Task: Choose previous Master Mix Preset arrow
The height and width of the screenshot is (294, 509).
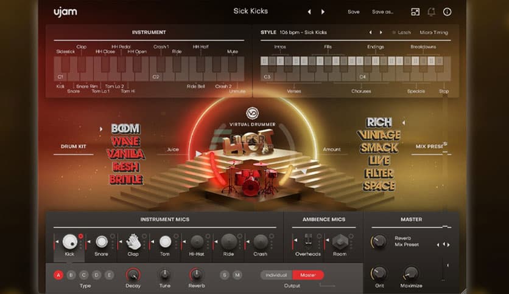Action: [438, 245]
